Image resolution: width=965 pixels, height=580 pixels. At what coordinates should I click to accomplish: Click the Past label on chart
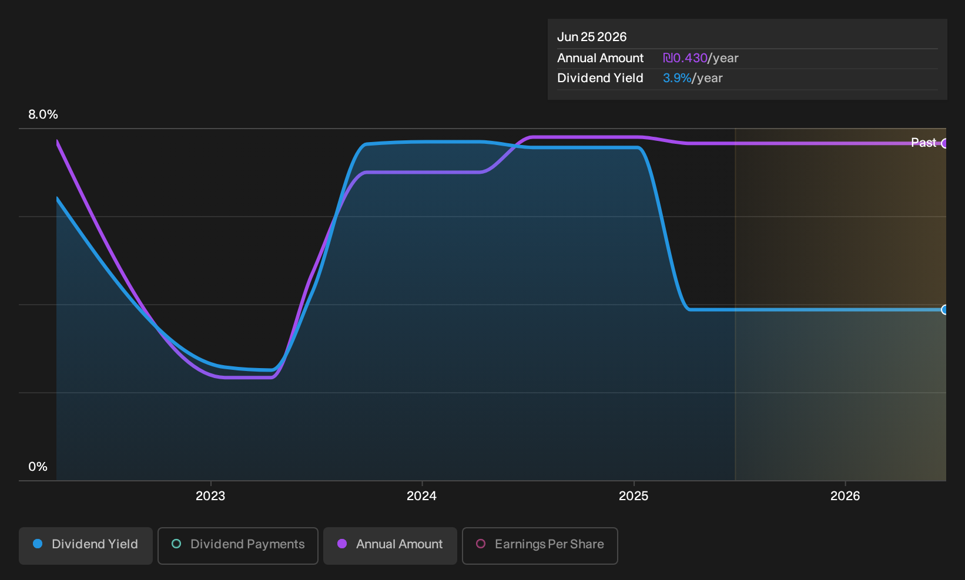click(923, 143)
